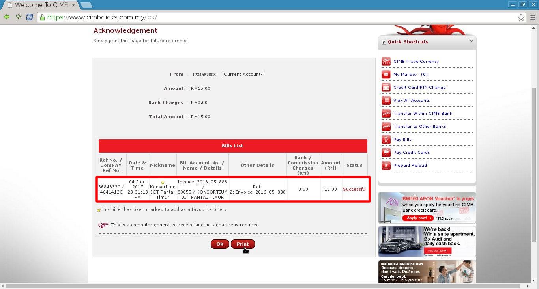Open Credit Card PIN Change link
Image resolution: width=539 pixels, height=289 pixels.
pyautogui.click(x=419, y=88)
